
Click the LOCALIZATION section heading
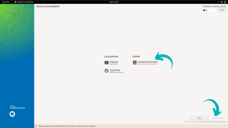[111, 57]
